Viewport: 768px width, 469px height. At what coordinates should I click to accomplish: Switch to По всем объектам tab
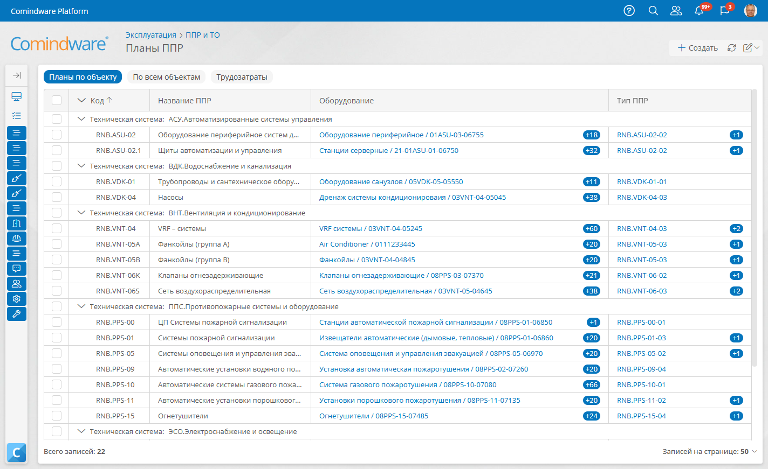(167, 77)
